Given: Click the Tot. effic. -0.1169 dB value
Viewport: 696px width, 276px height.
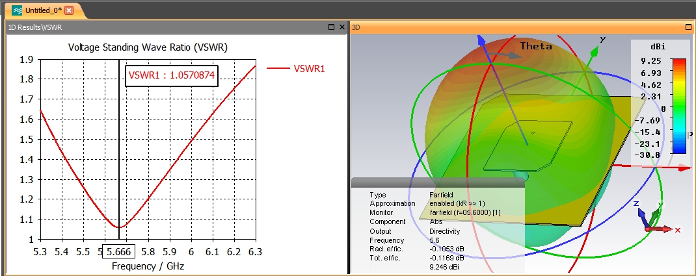Looking at the screenshot, I should click(446, 257).
